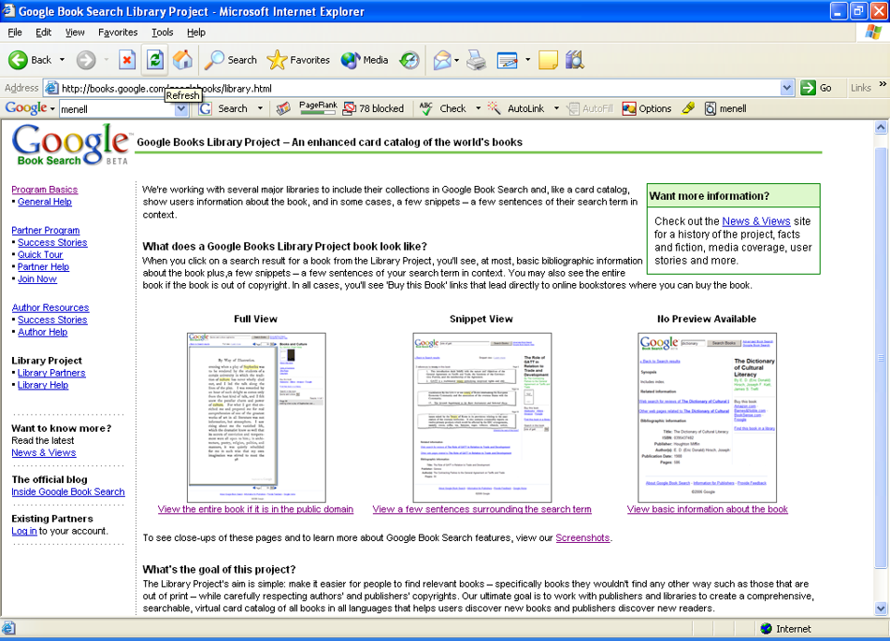
Task: Click Google toolbar Search button
Action: (223, 108)
